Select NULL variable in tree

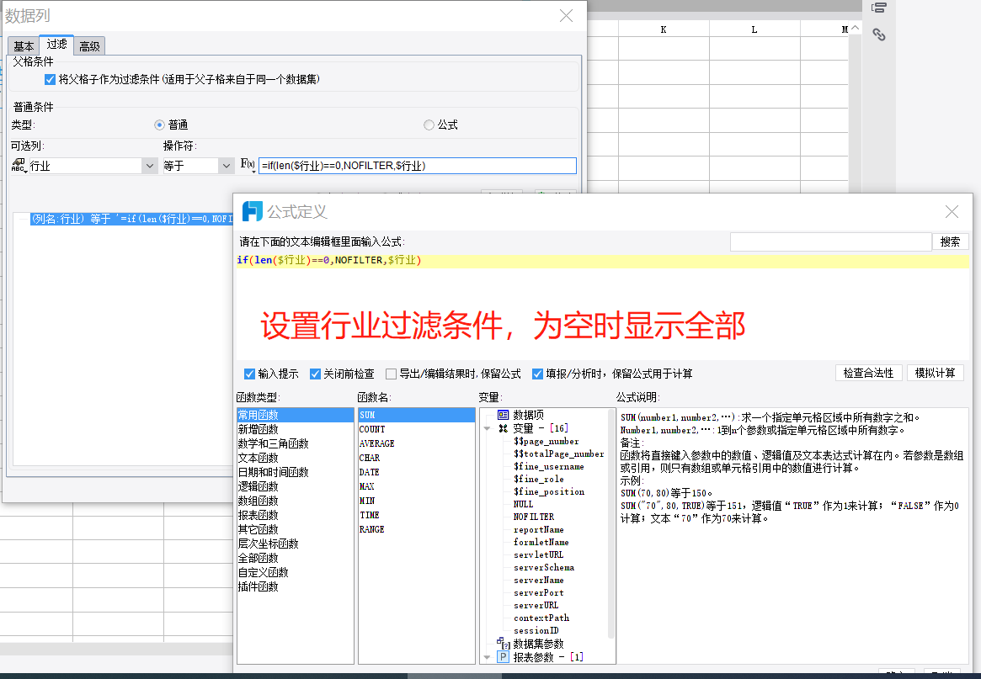coord(523,505)
